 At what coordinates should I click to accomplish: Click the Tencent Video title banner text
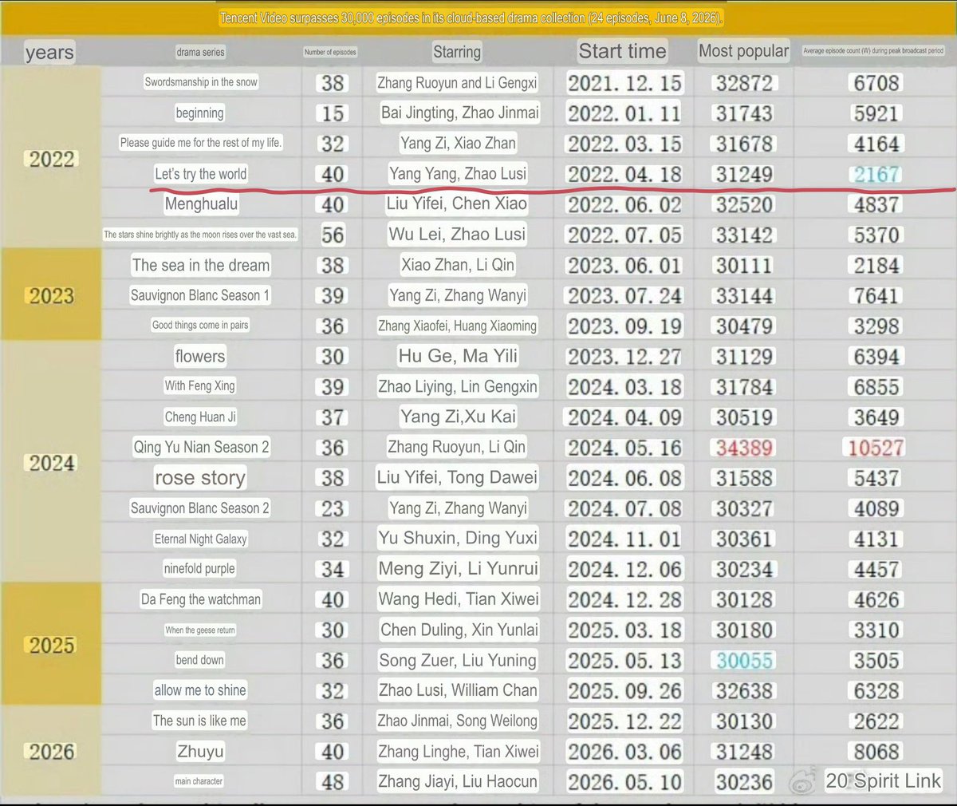tap(472, 18)
